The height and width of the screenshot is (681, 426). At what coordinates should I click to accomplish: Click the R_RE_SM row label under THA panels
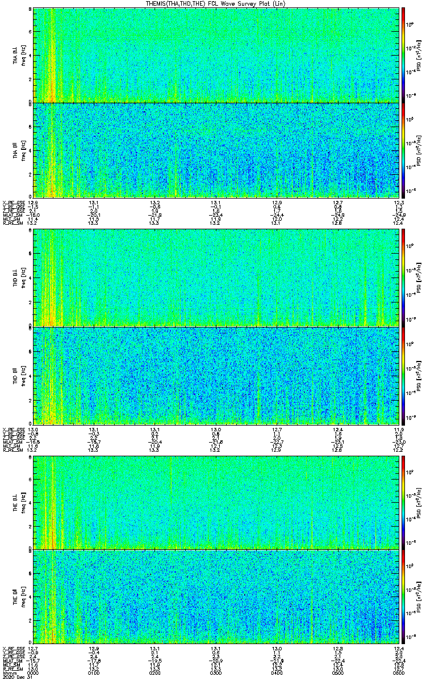click(12, 223)
